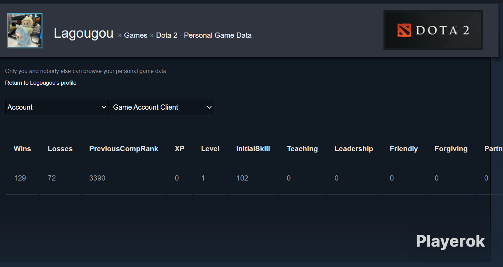Select the InitialSkill column header
The height and width of the screenshot is (267, 503).
253,149
